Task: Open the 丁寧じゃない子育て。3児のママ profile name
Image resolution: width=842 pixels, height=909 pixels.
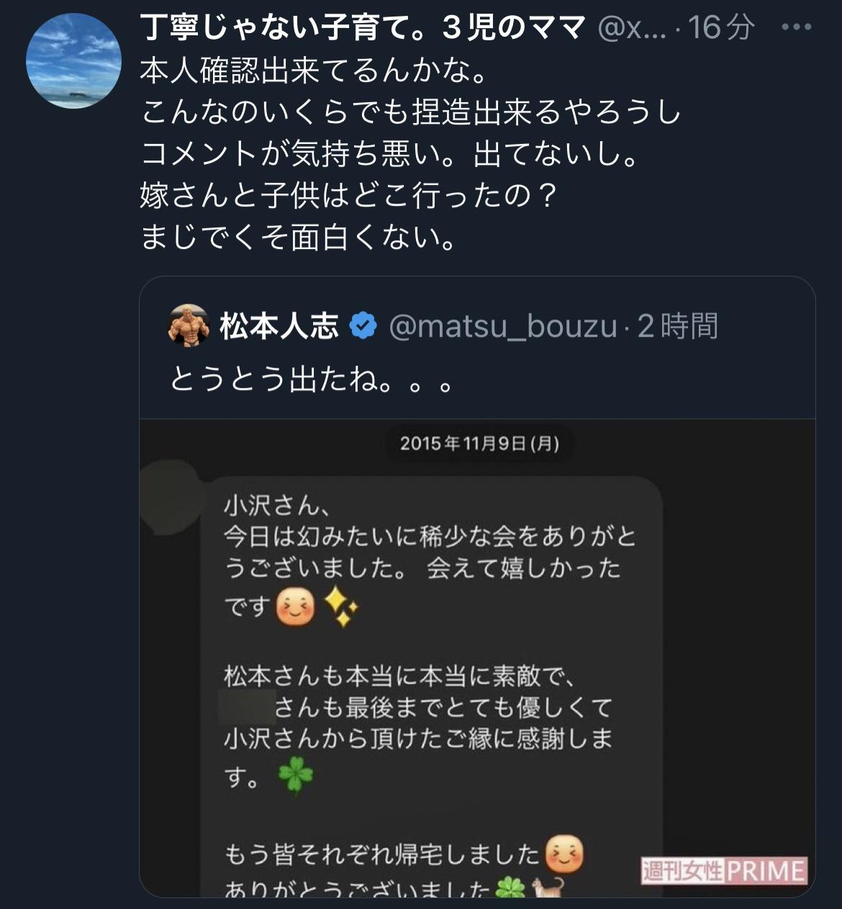Action: point(363,28)
